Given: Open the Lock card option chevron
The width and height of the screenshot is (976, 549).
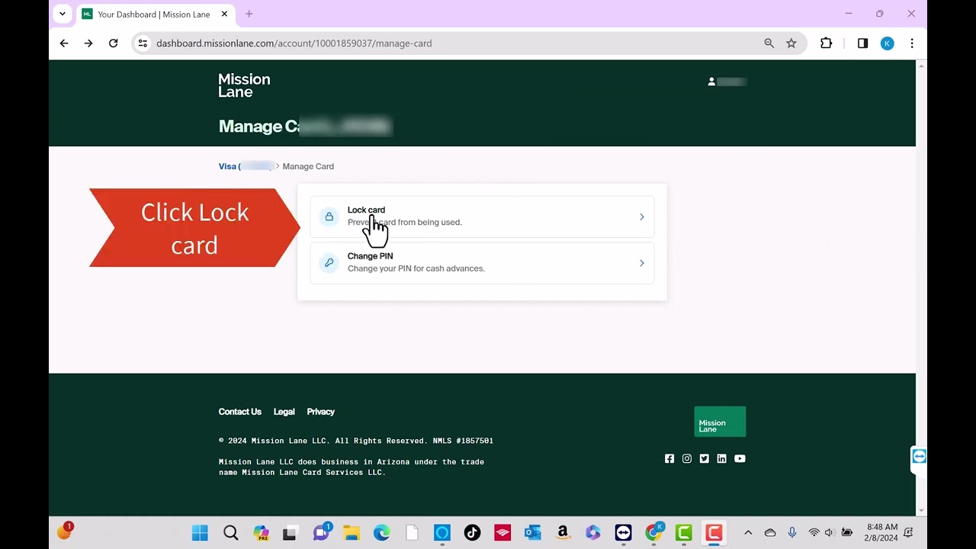Looking at the screenshot, I should coord(641,217).
